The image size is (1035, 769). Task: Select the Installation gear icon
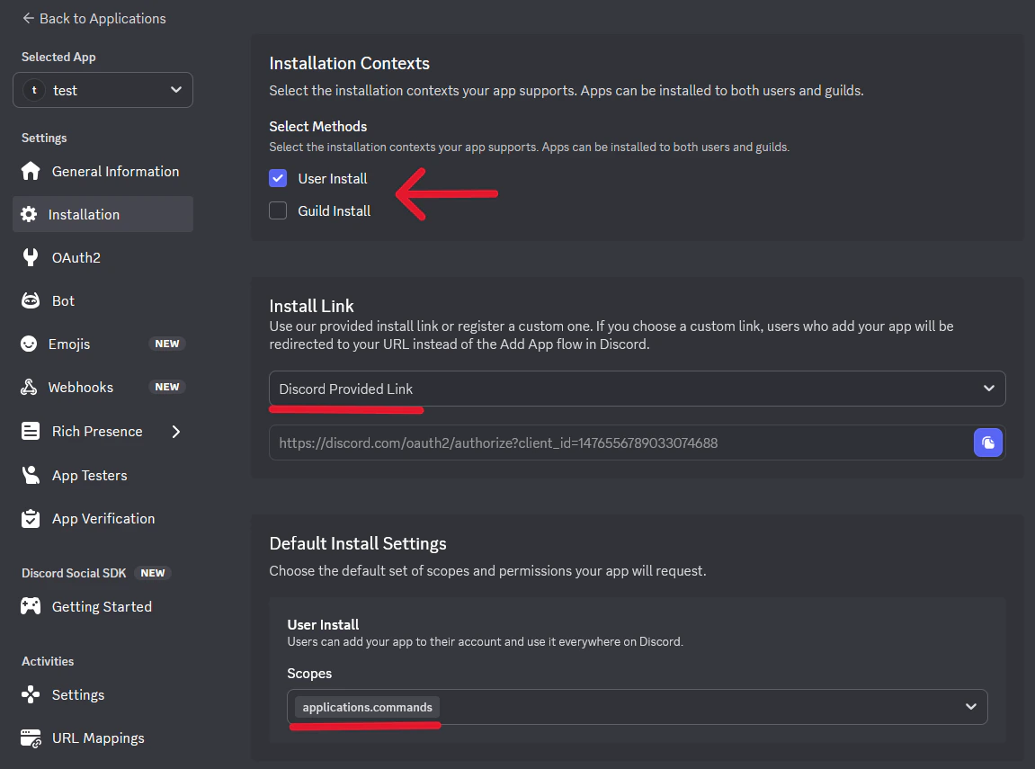(x=31, y=214)
